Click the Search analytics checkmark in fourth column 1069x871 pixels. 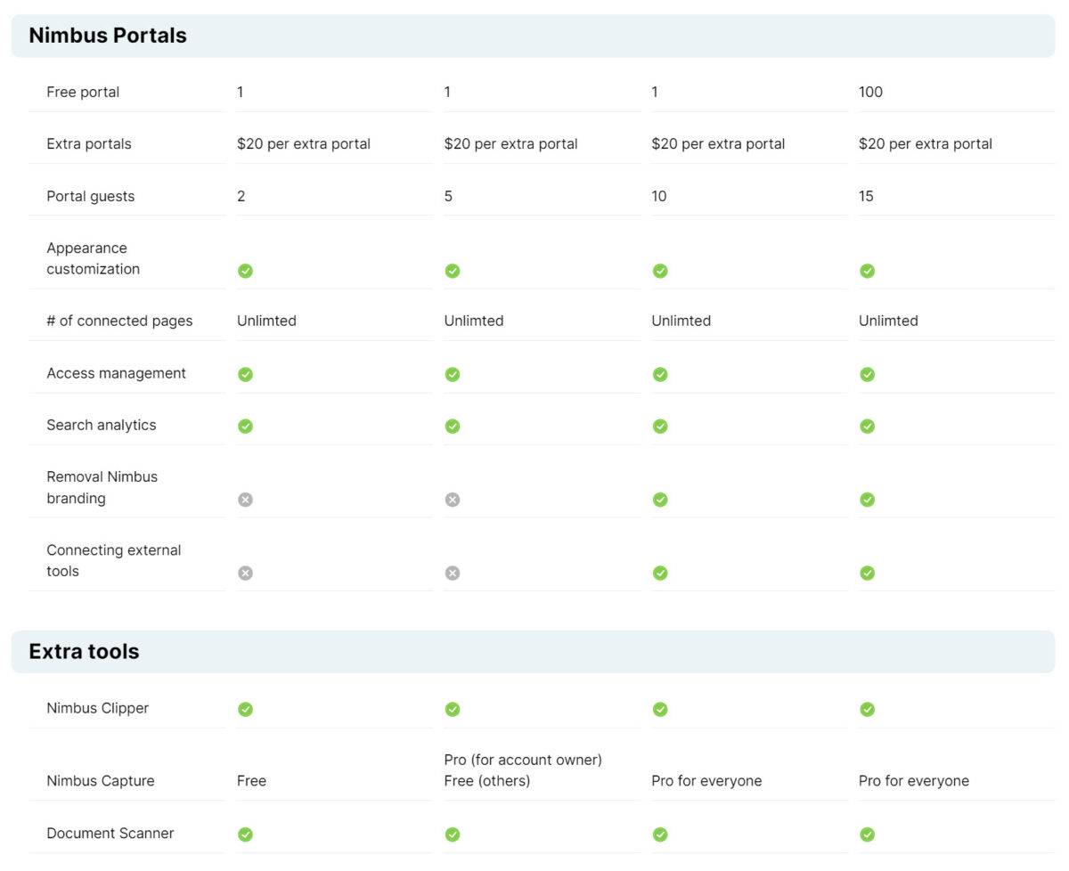point(867,426)
